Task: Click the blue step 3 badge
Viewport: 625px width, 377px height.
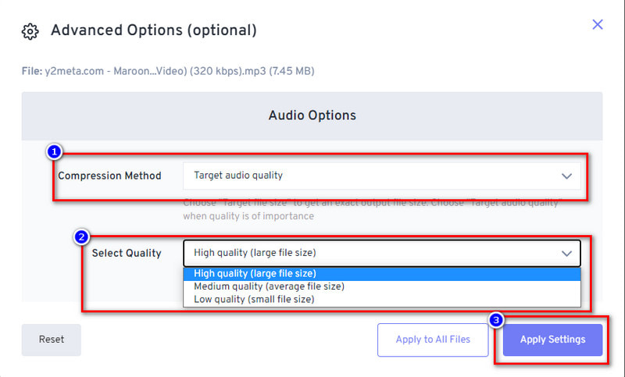Action: 496,320
